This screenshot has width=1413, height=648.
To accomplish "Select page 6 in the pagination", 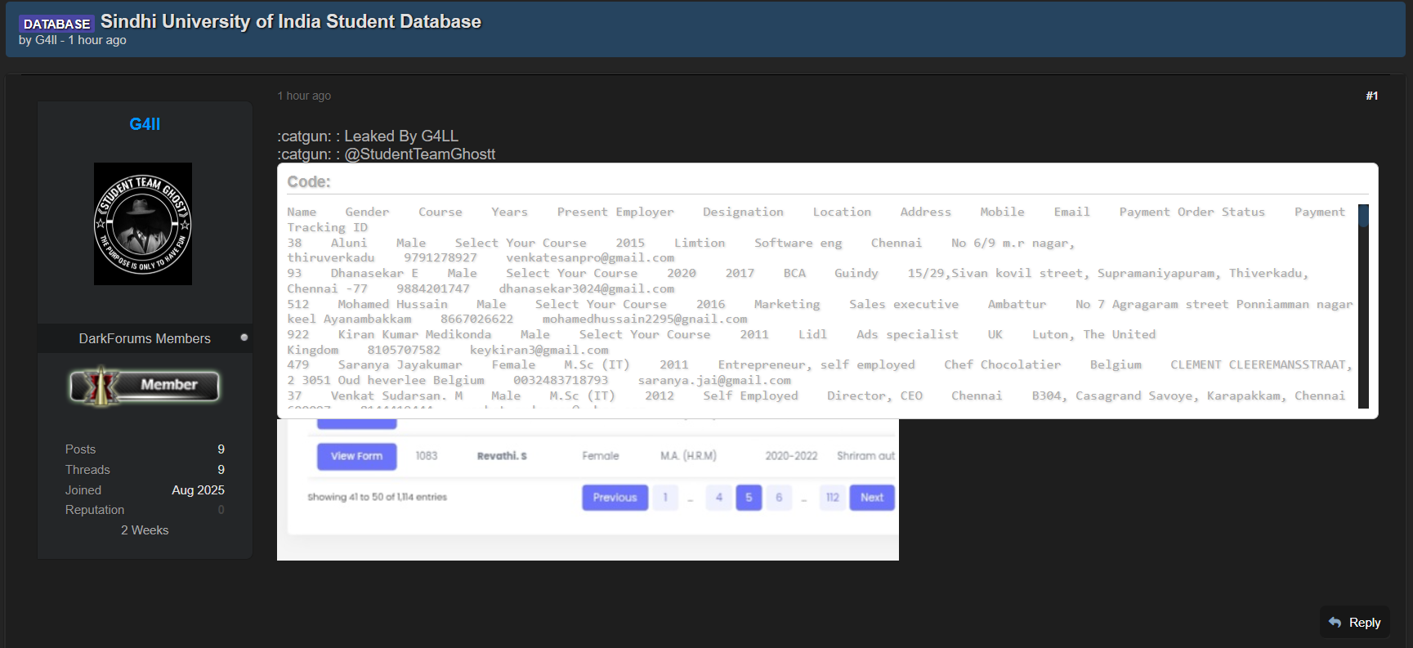I will pos(779,498).
